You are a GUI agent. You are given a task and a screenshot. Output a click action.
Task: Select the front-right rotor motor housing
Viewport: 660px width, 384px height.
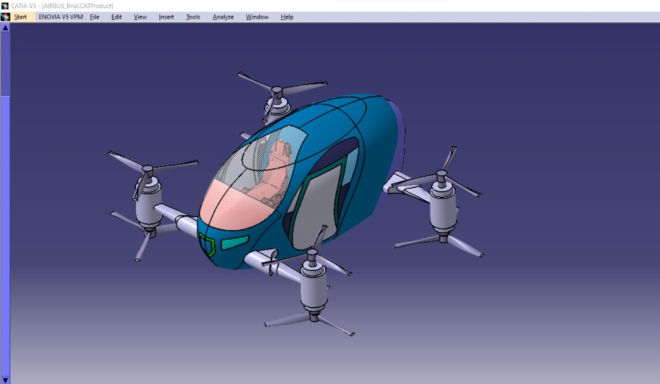[x=314, y=285]
